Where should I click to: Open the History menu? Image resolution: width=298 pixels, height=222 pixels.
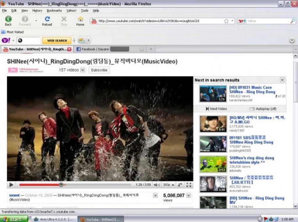coord(37,11)
